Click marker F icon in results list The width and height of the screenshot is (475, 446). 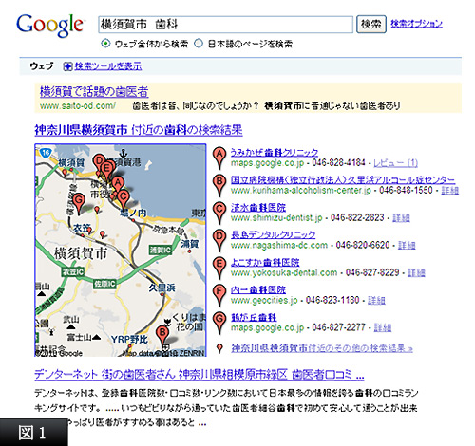point(219,296)
